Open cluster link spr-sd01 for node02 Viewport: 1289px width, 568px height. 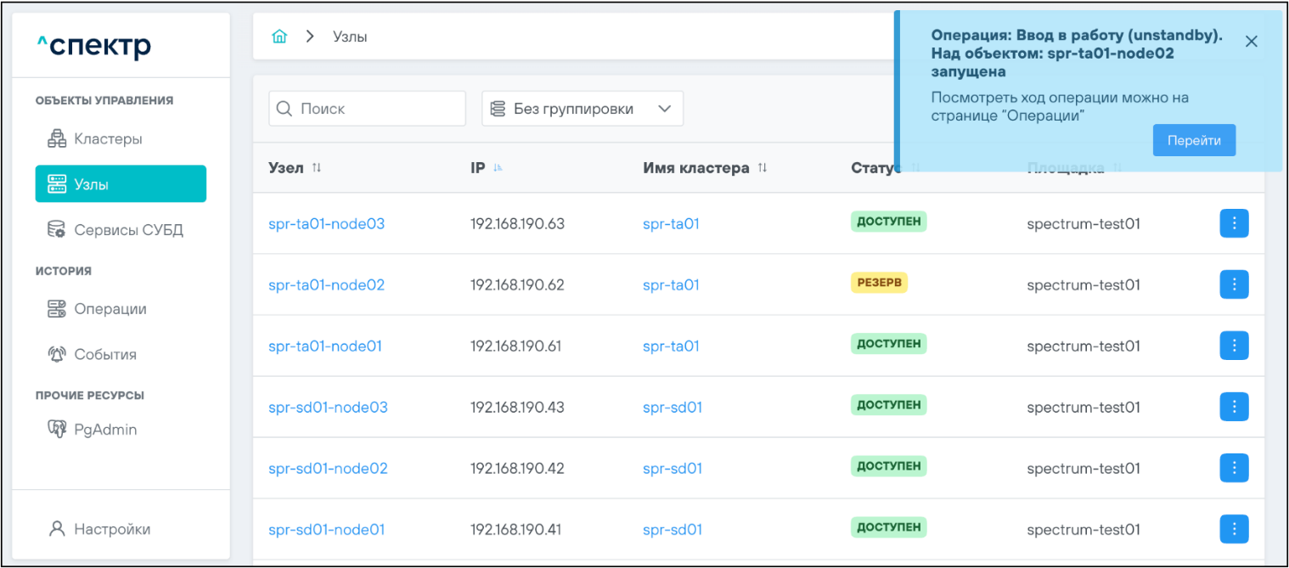tap(672, 468)
